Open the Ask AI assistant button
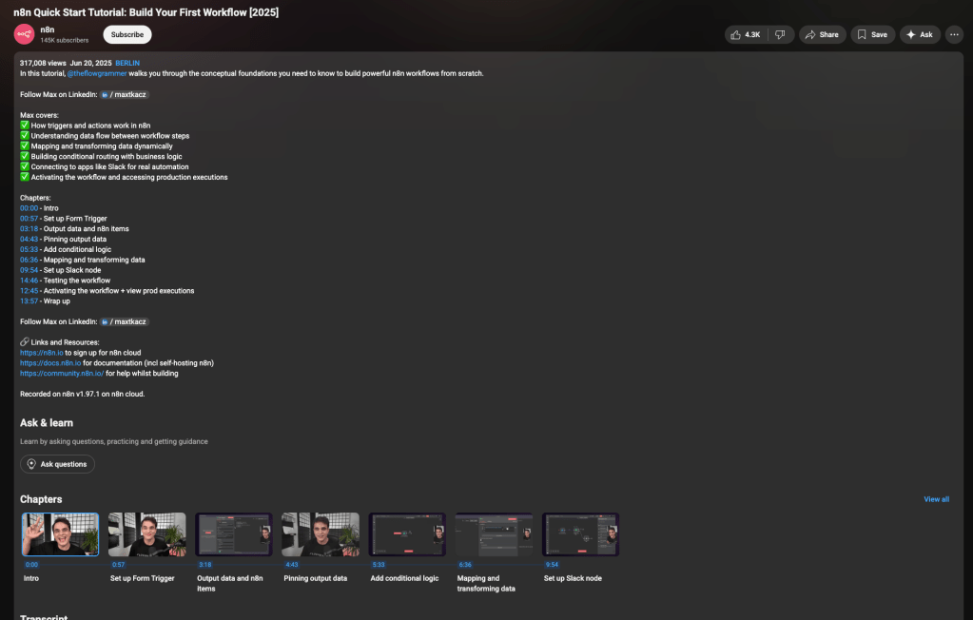Image resolution: width=973 pixels, height=620 pixels. coord(920,34)
